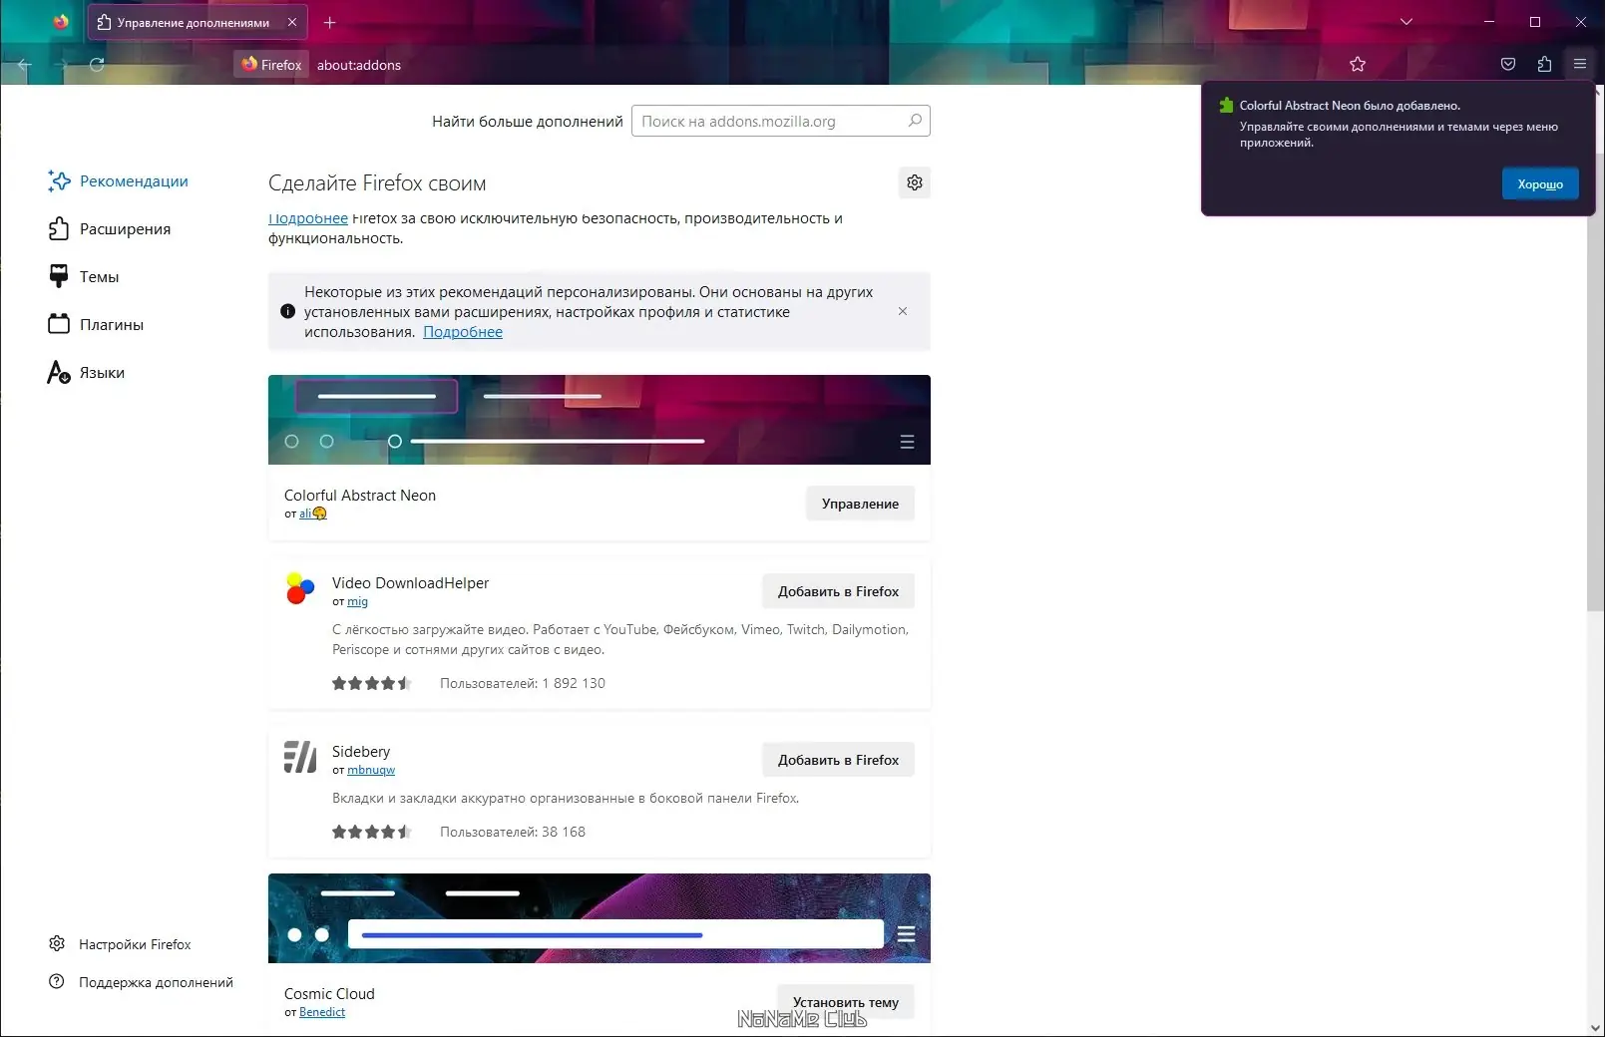Click the Настройки Firefox gear icon
1605x1037 pixels.
click(57, 943)
